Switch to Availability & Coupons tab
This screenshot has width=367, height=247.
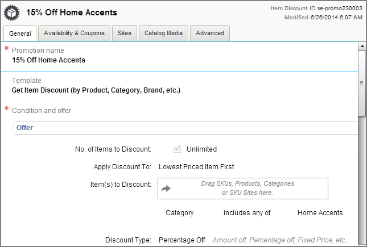[x=74, y=33]
